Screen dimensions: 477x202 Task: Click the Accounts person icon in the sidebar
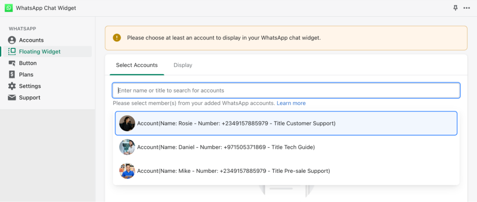coord(12,40)
